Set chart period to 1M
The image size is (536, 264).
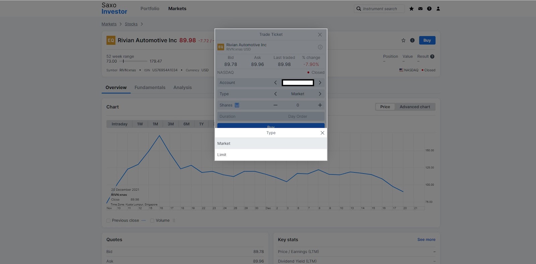click(x=155, y=124)
